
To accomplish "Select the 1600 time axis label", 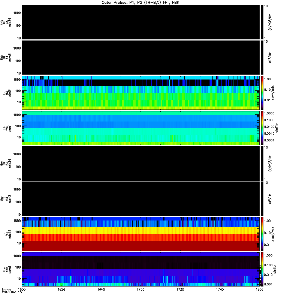I will coord(22,289).
